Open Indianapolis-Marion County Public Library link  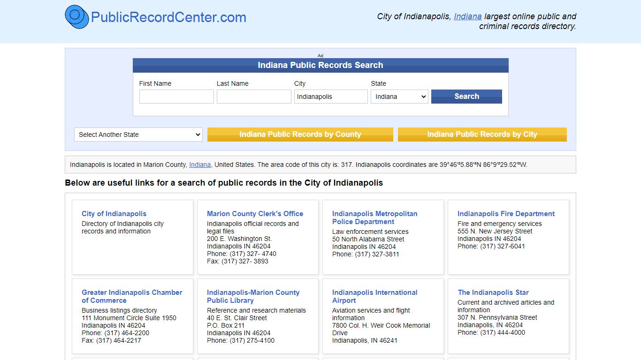pos(253,296)
